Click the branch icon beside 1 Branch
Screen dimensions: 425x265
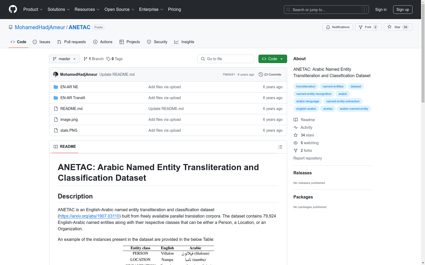pyautogui.click(x=86, y=59)
